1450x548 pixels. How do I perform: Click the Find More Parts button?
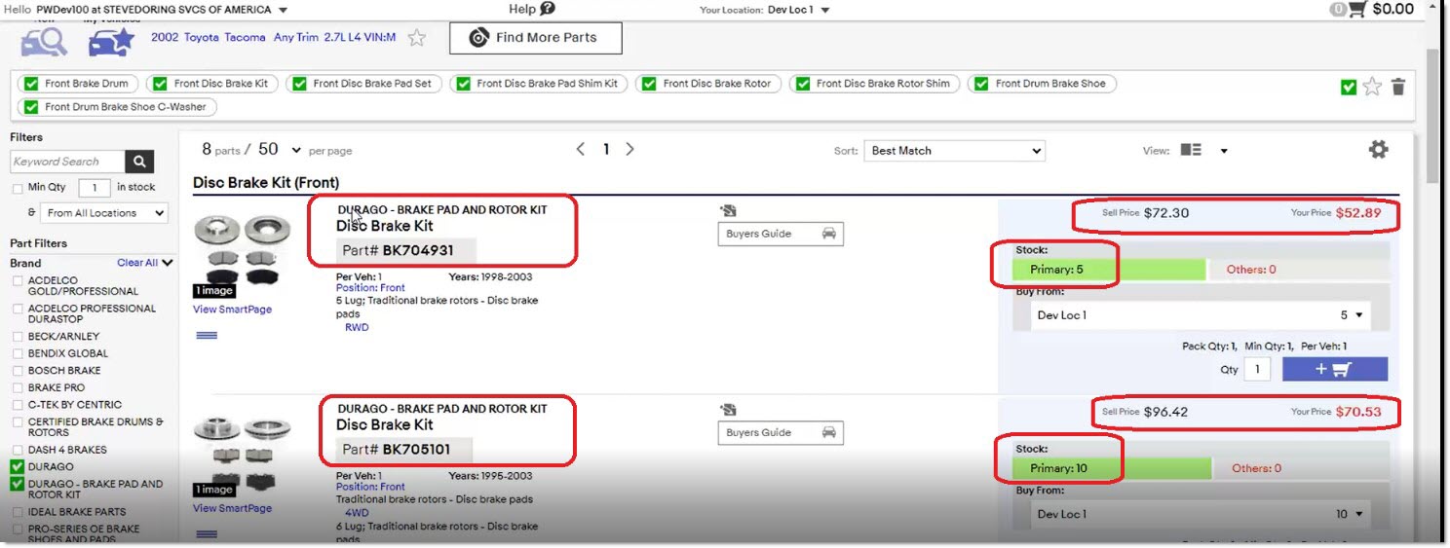535,38
